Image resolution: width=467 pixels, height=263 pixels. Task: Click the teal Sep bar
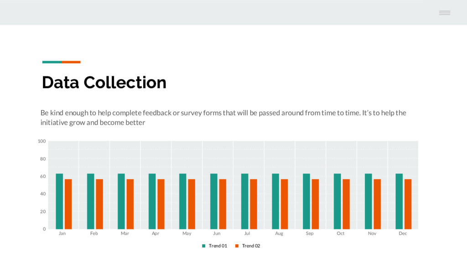[306, 201]
